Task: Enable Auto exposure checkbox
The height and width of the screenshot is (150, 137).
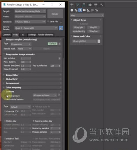Action: tap(5, 96)
